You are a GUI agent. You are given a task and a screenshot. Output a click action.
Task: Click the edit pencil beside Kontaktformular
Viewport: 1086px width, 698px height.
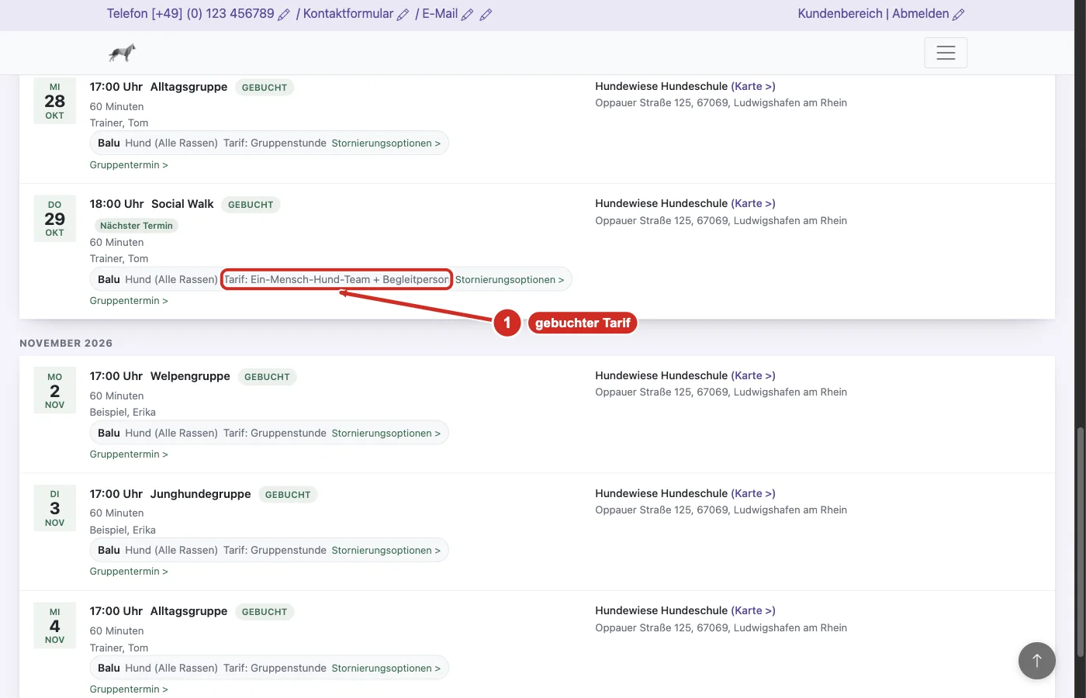pyautogui.click(x=403, y=15)
